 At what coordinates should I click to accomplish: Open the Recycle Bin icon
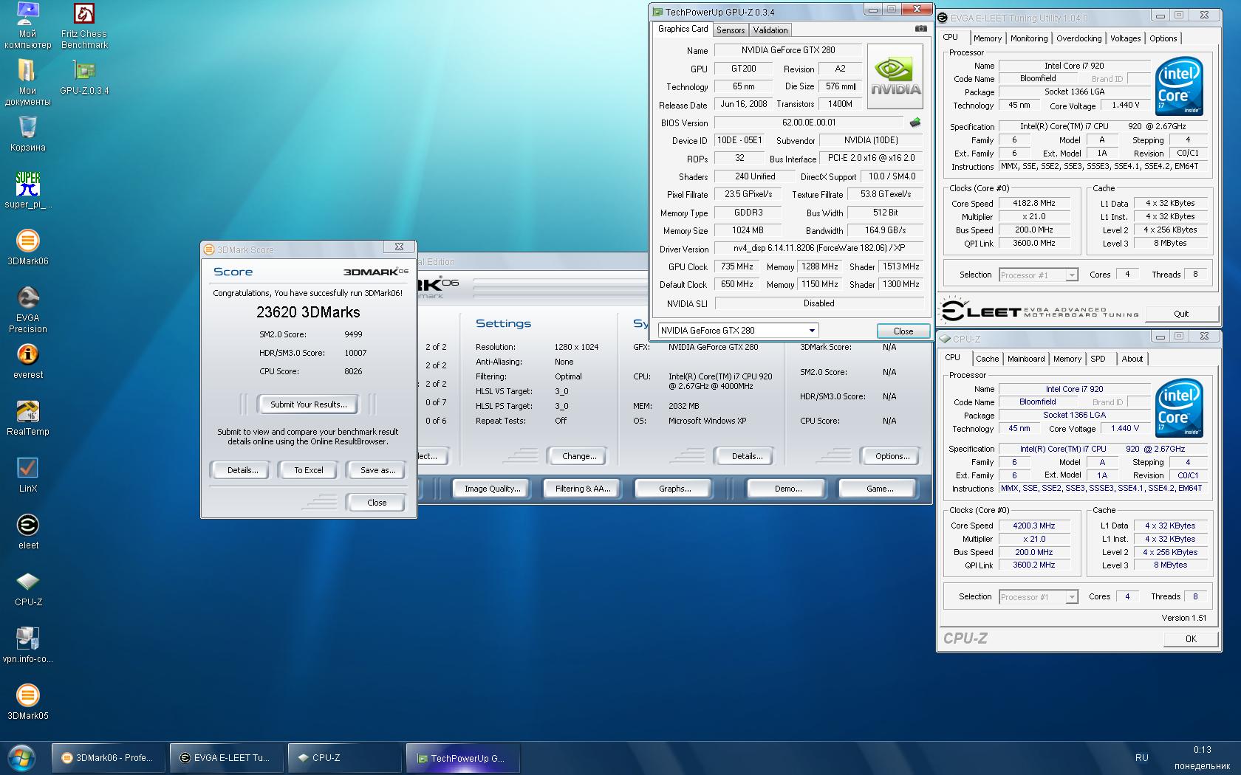27,134
